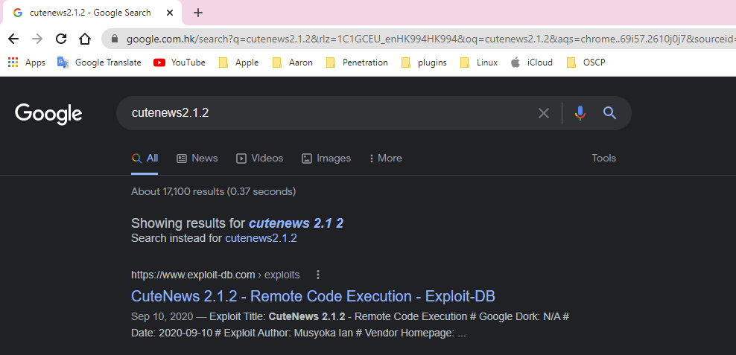Go to browser home page icon
Viewport: 736px width, 355px height.
(x=85, y=39)
